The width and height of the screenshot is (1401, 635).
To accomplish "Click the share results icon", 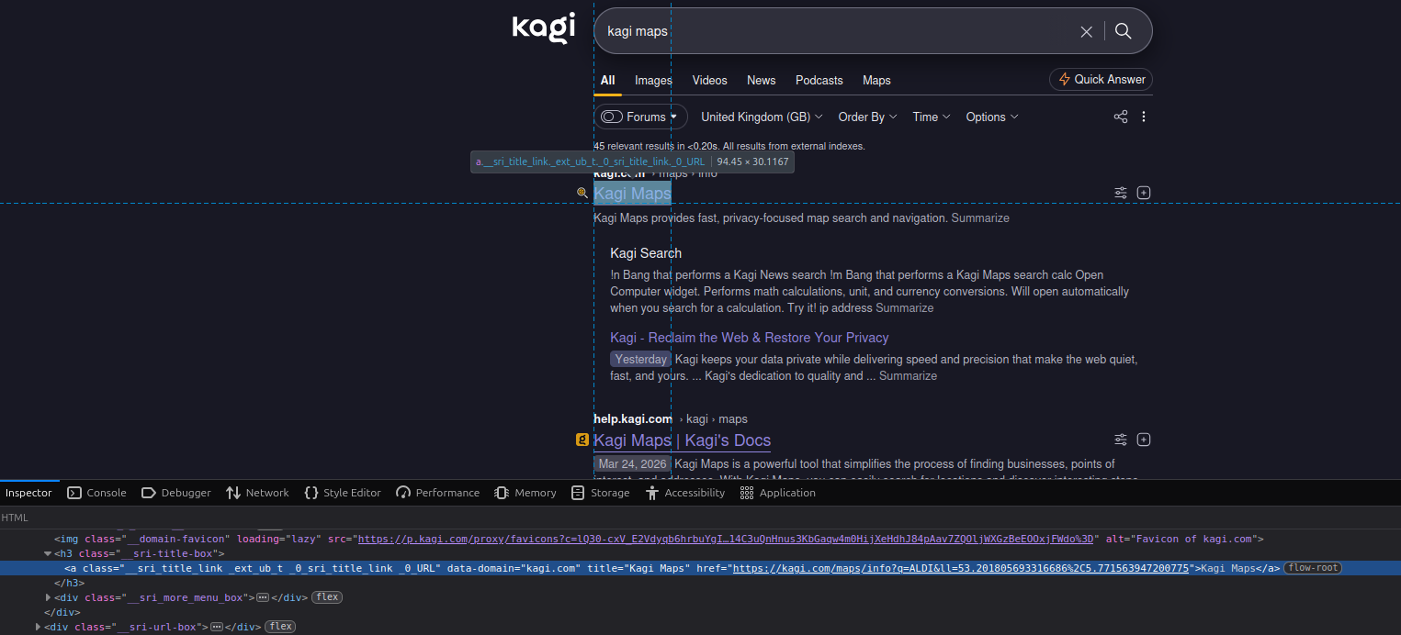I will 1121,117.
